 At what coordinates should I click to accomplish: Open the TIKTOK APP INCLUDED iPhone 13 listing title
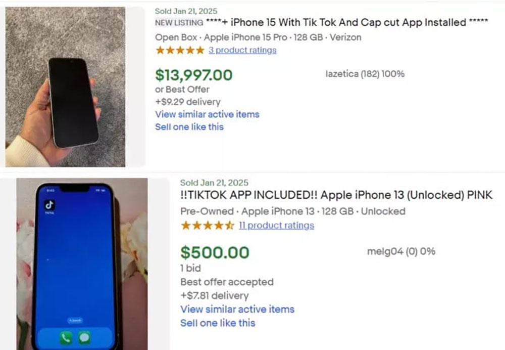coord(336,195)
